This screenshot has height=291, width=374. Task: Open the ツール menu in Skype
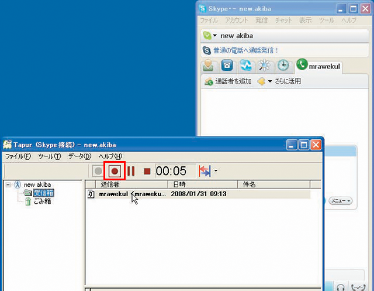[326, 20]
